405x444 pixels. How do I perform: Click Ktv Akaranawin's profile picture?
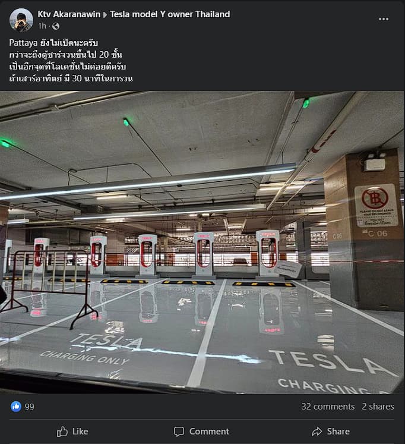pyautogui.click(x=21, y=20)
